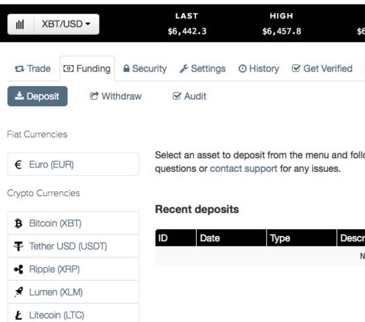Click the Deposit button
Screen dimensions: 365x322
[38, 96]
